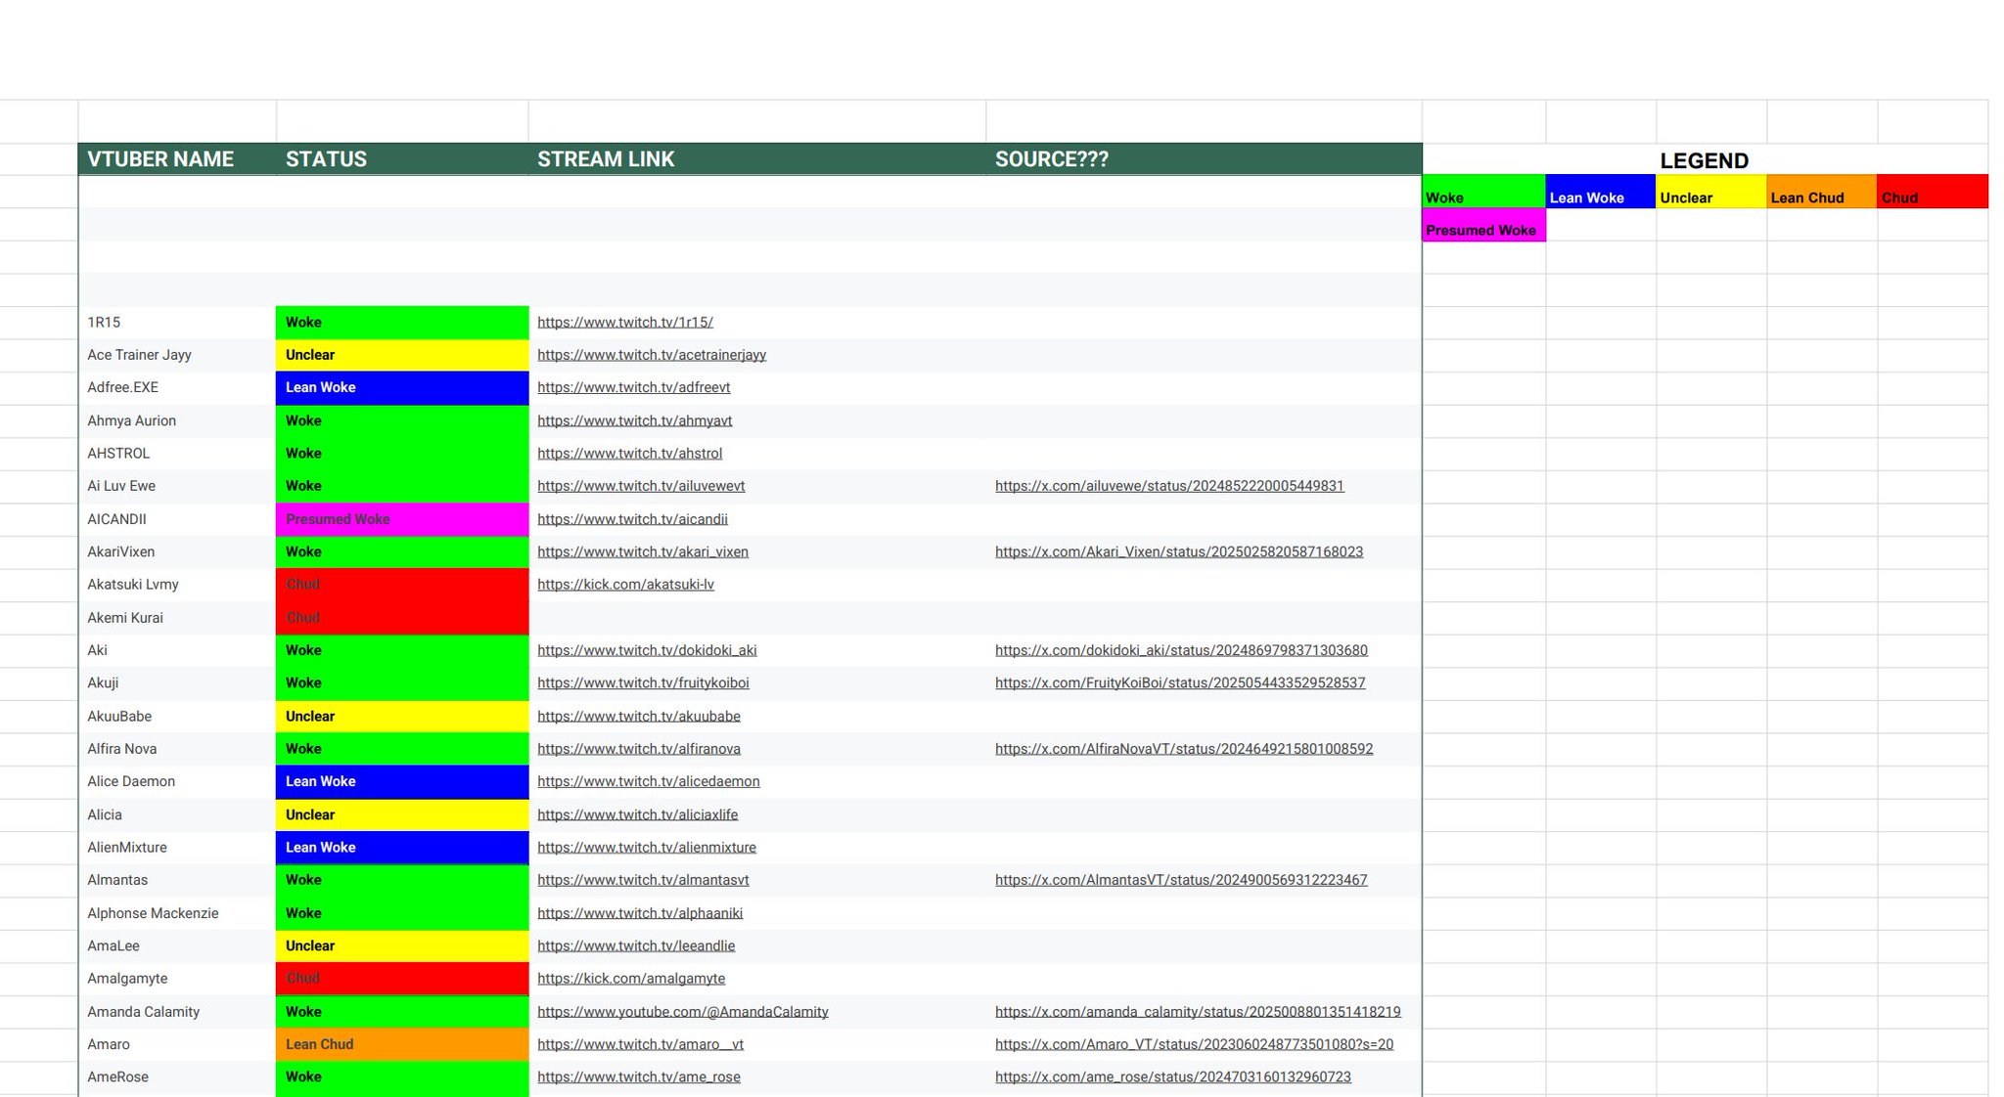The image size is (2004, 1097).
Task: Click the Amaro_VT source status link
Action: [x=1194, y=1044]
